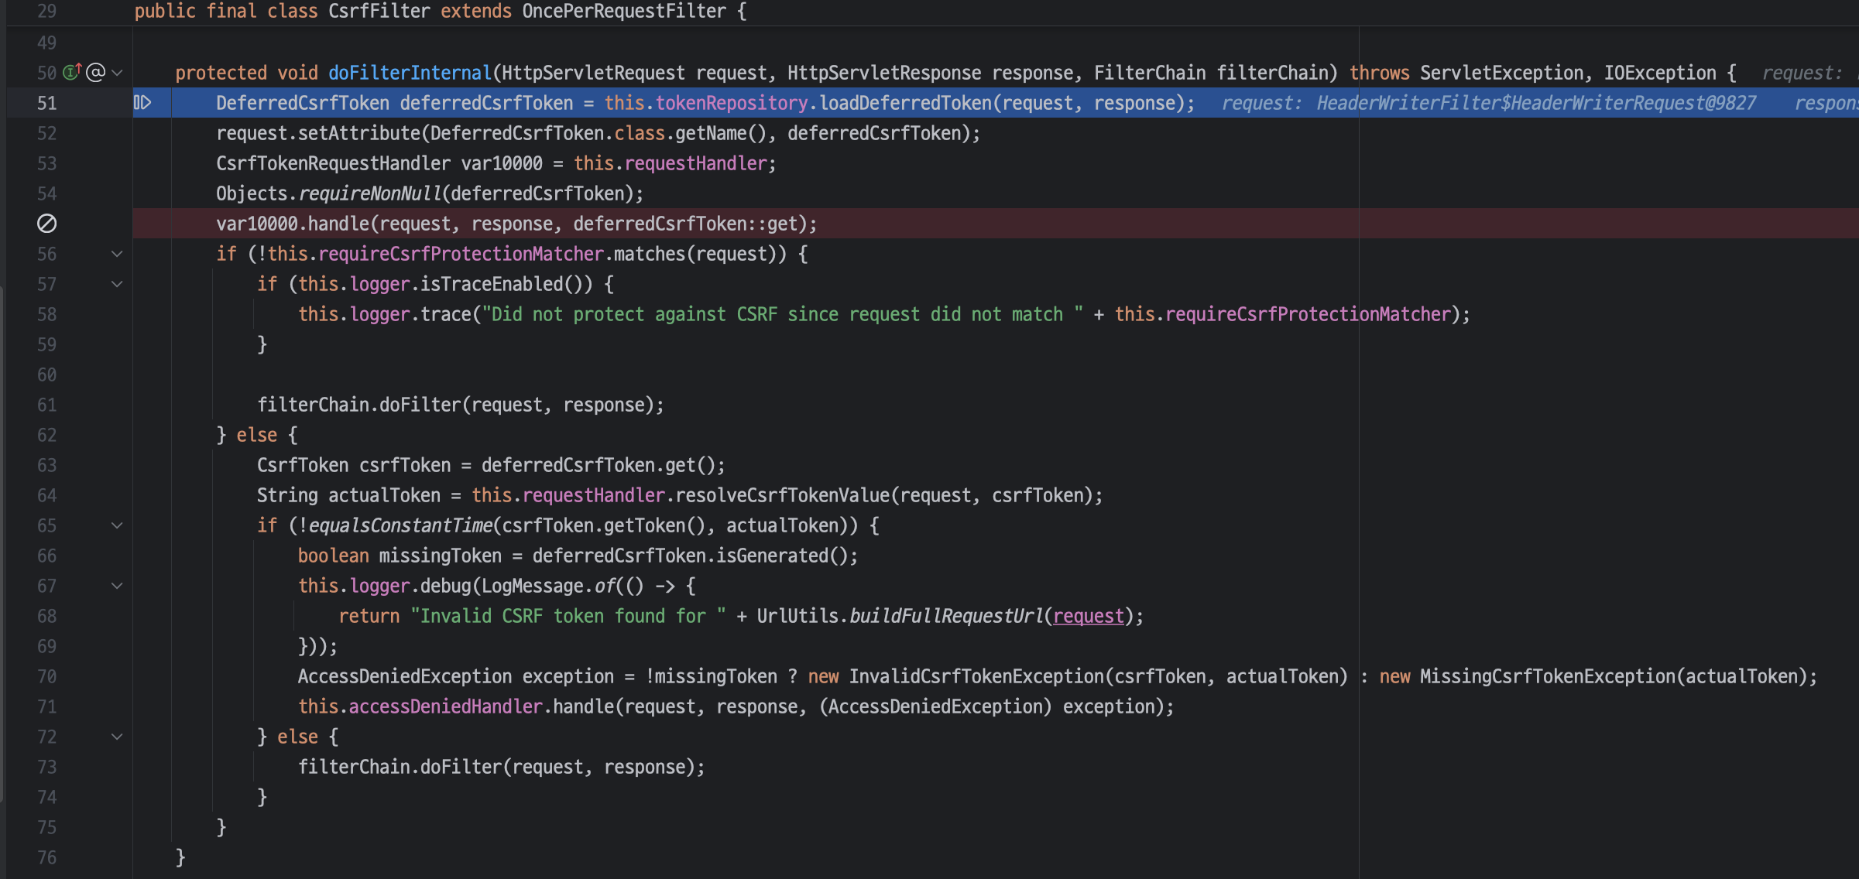Collapse the isTraceEnabled block fold on line 57
The image size is (1859, 879).
[117, 284]
